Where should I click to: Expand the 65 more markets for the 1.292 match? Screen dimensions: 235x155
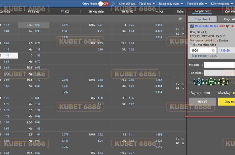180,143
